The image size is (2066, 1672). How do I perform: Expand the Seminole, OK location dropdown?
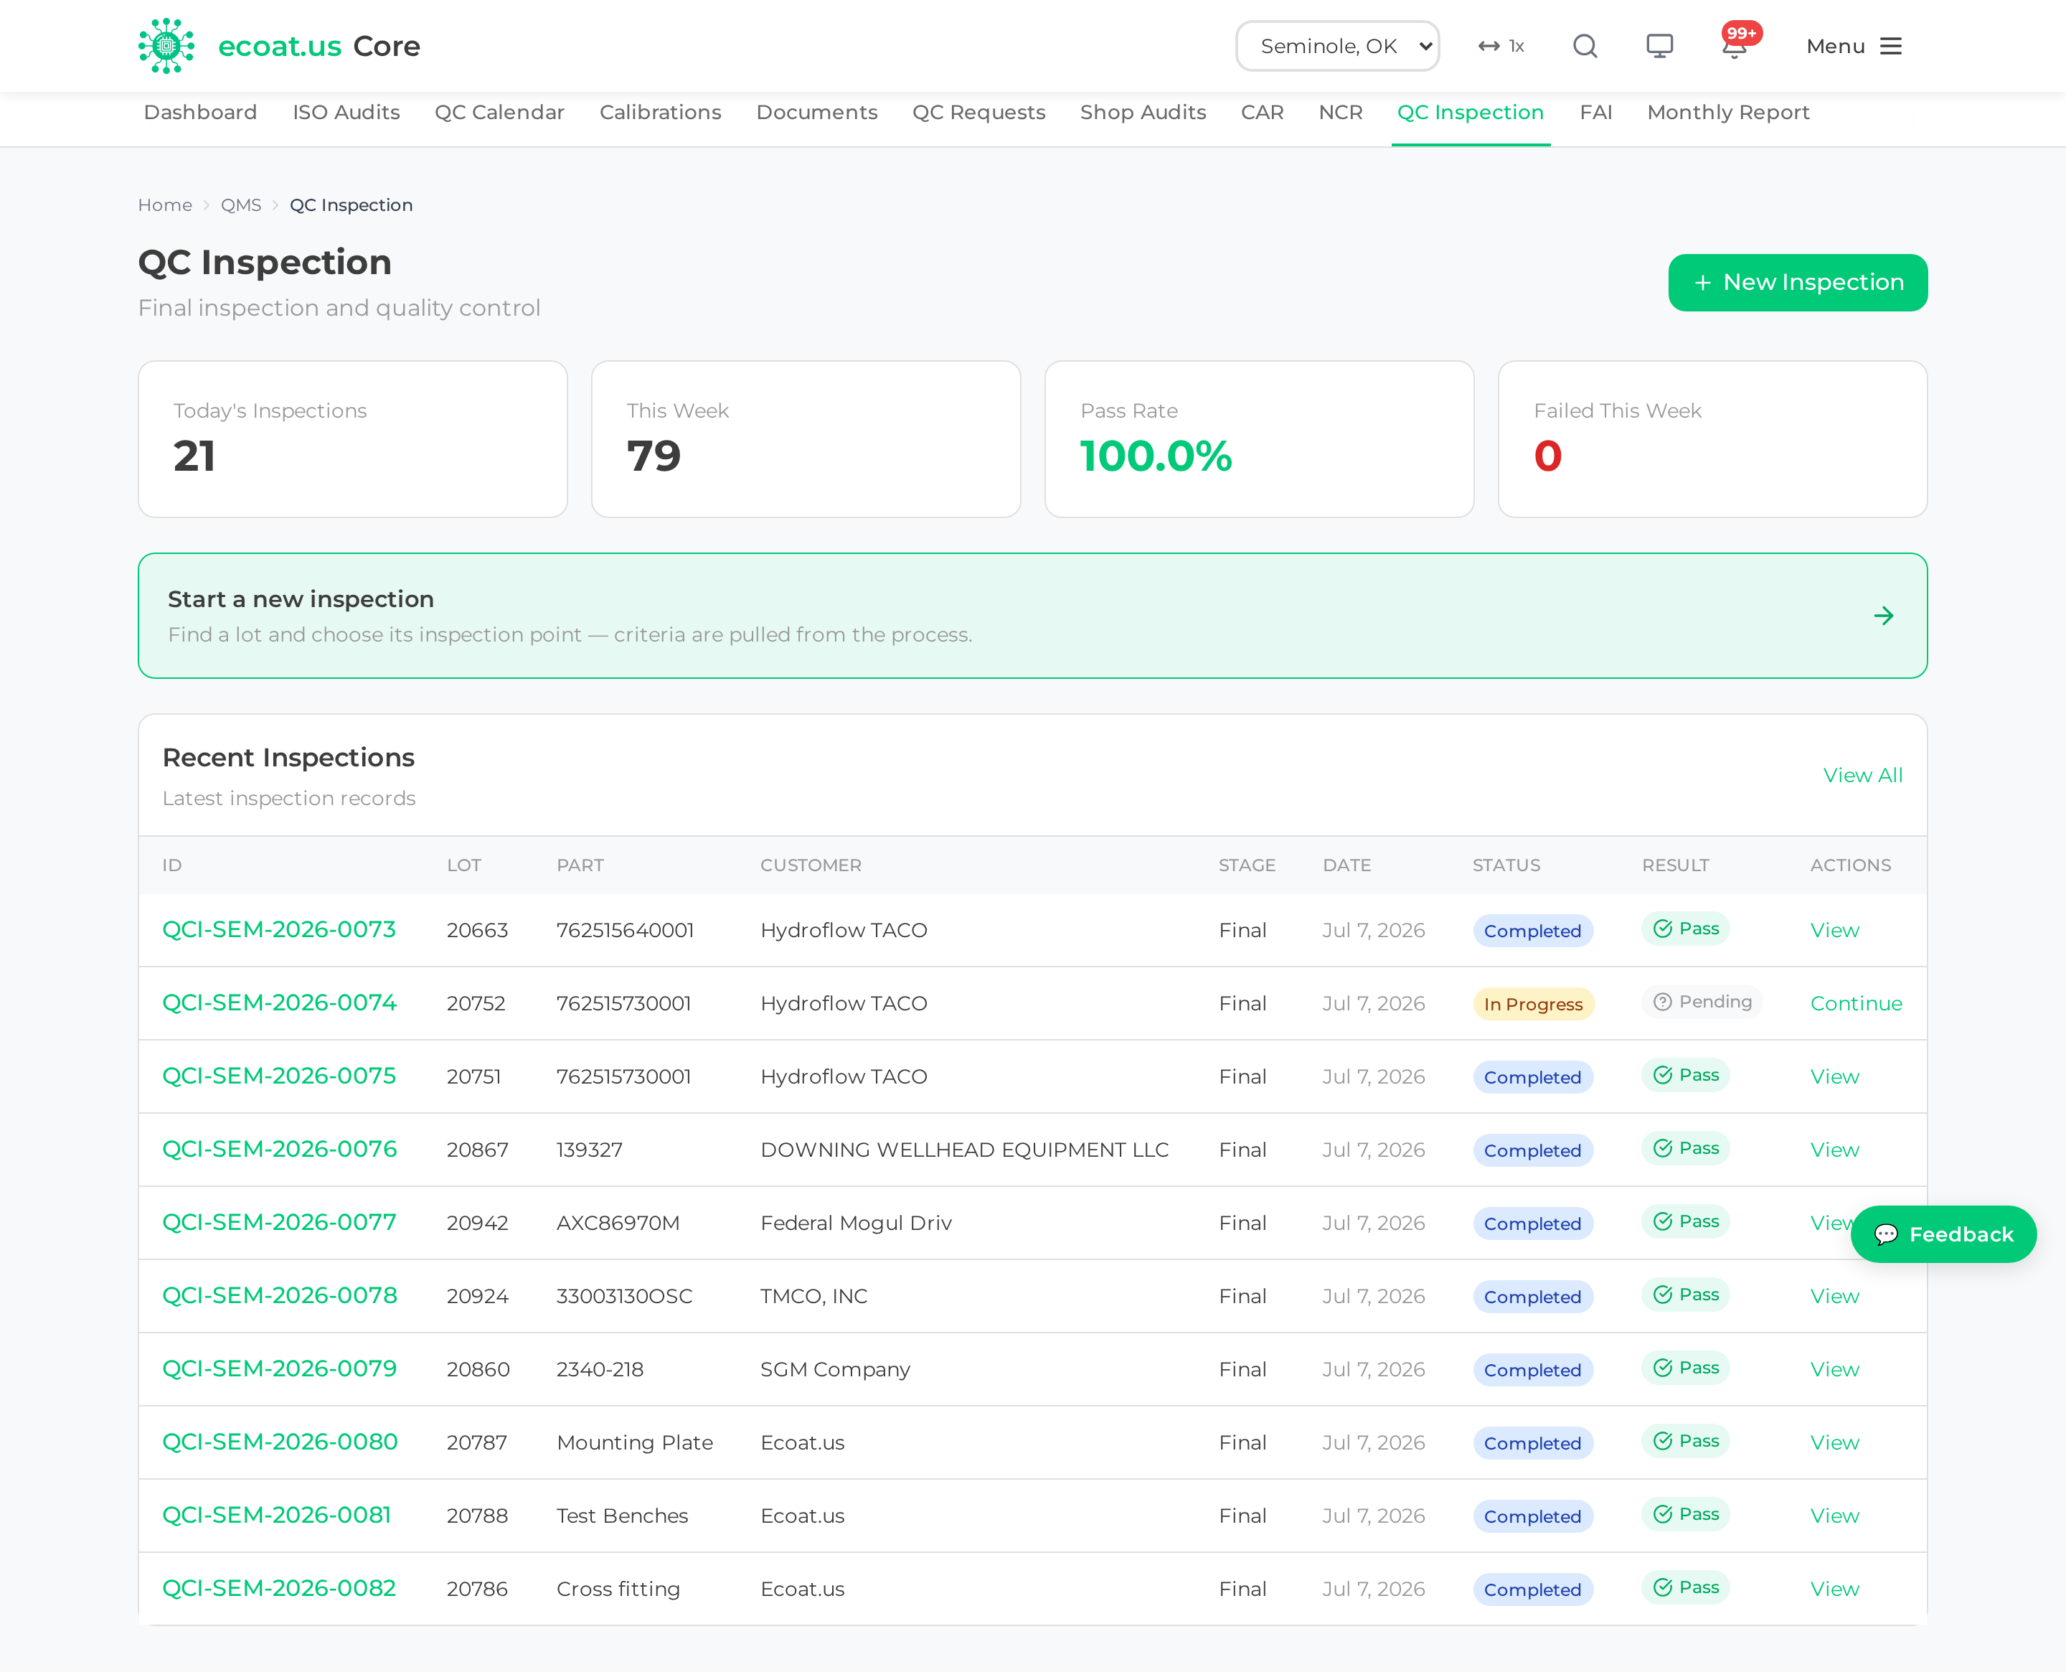1337,46
